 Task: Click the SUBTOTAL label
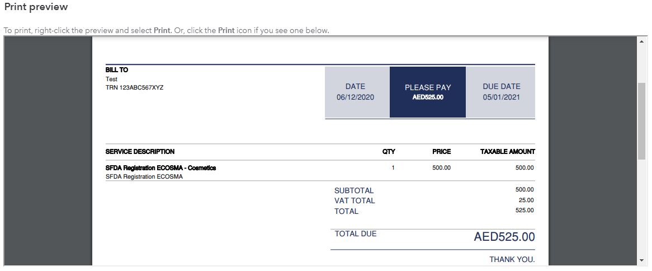(354, 190)
